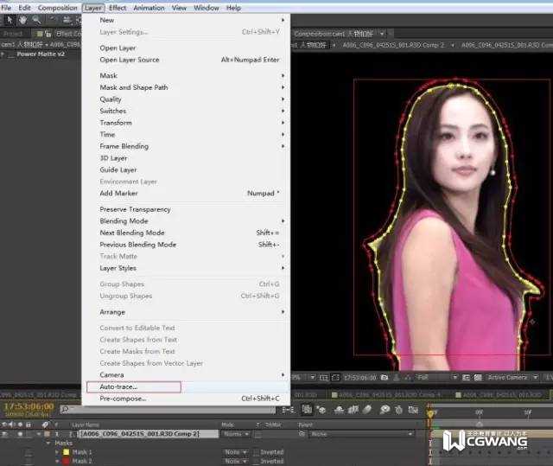The width and height of the screenshot is (553, 466).
Task: Click the show snapshot person icon
Action: [x=397, y=378]
